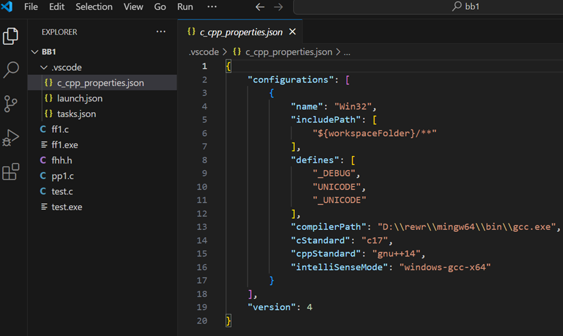Image resolution: width=563 pixels, height=336 pixels.
Task: Click the "gnu++14" cppStandard value
Action: tap(396, 254)
